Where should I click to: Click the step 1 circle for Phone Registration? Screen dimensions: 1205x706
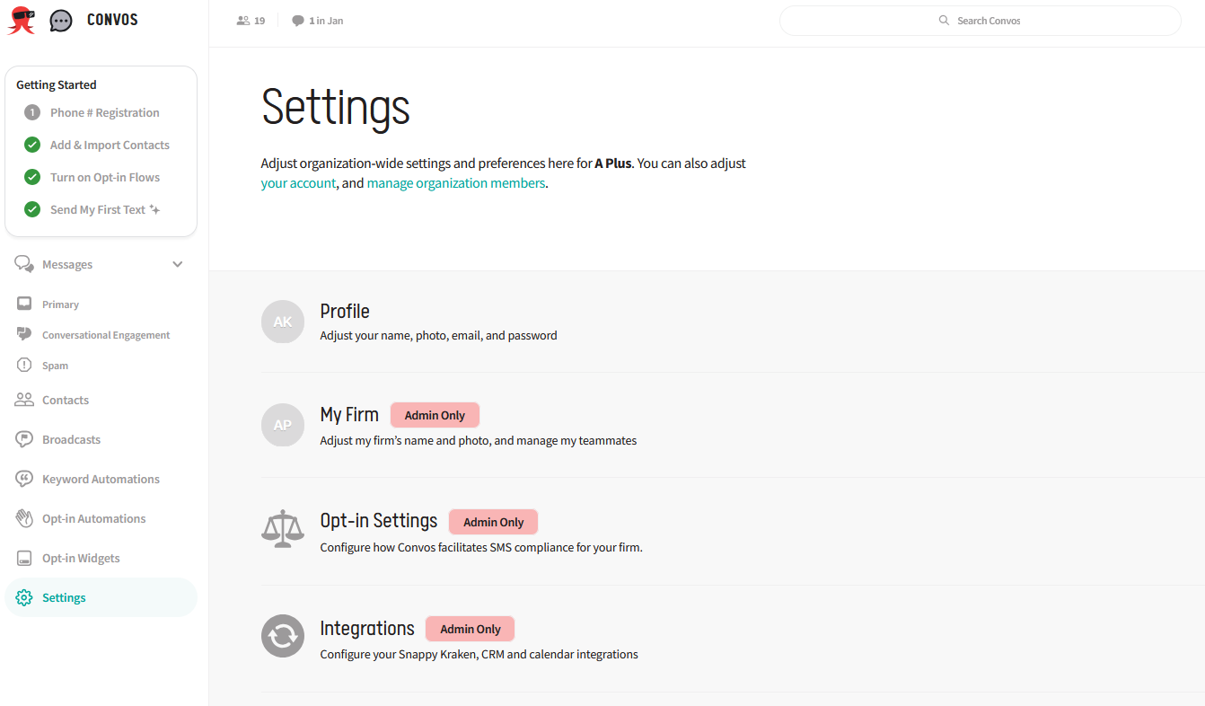tap(32, 112)
